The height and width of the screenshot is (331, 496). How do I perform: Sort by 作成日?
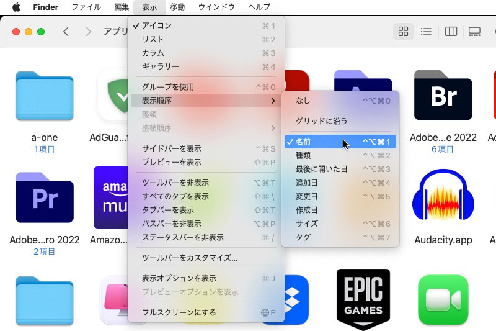tap(340, 210)
